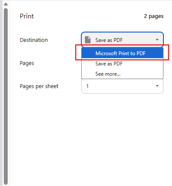Viewport: 172px width, 186px height.
Task: Click the Destination label
Action: [x=34, y=40]
